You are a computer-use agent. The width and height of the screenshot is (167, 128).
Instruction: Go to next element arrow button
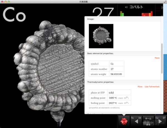(x=160, y=121)
